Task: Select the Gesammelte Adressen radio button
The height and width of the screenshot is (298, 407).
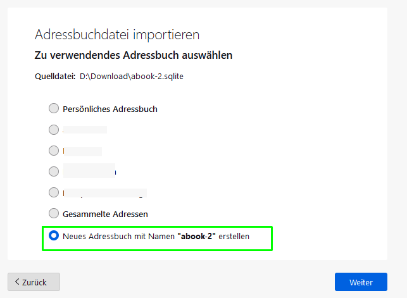Action: click(x=54, y=213)
